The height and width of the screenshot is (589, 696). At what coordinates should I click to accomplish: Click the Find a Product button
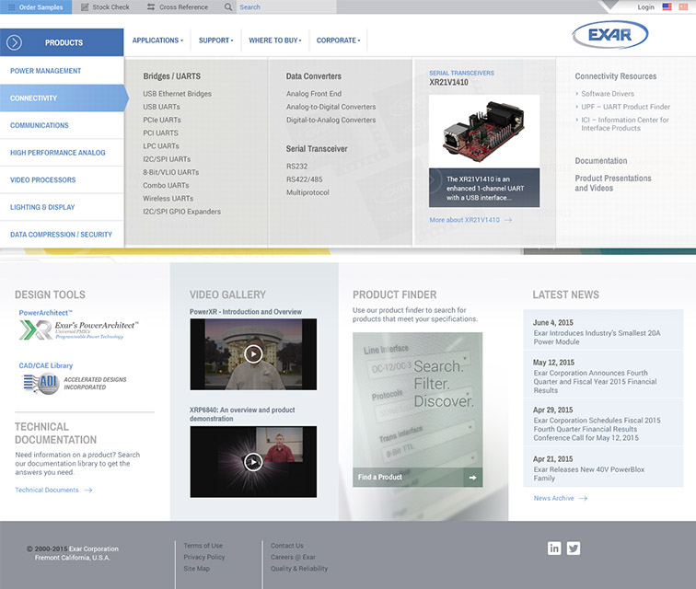pos(417,477)
